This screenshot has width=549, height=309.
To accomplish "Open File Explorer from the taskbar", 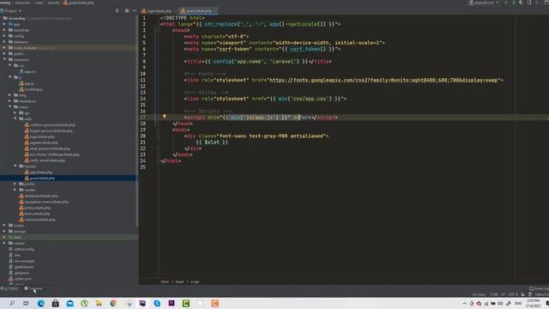I will tap(100, 303).
